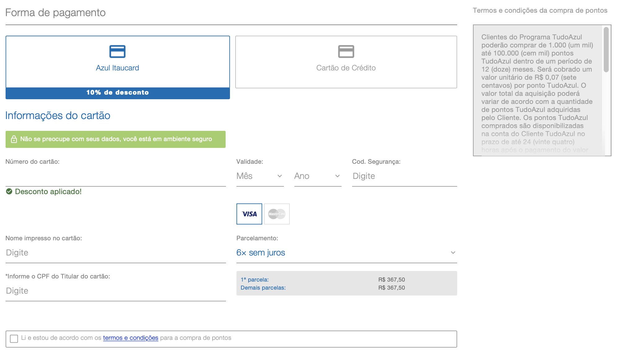
Task: Click the Termos e condições da compra heading
Action: click(x=540, y=11)
